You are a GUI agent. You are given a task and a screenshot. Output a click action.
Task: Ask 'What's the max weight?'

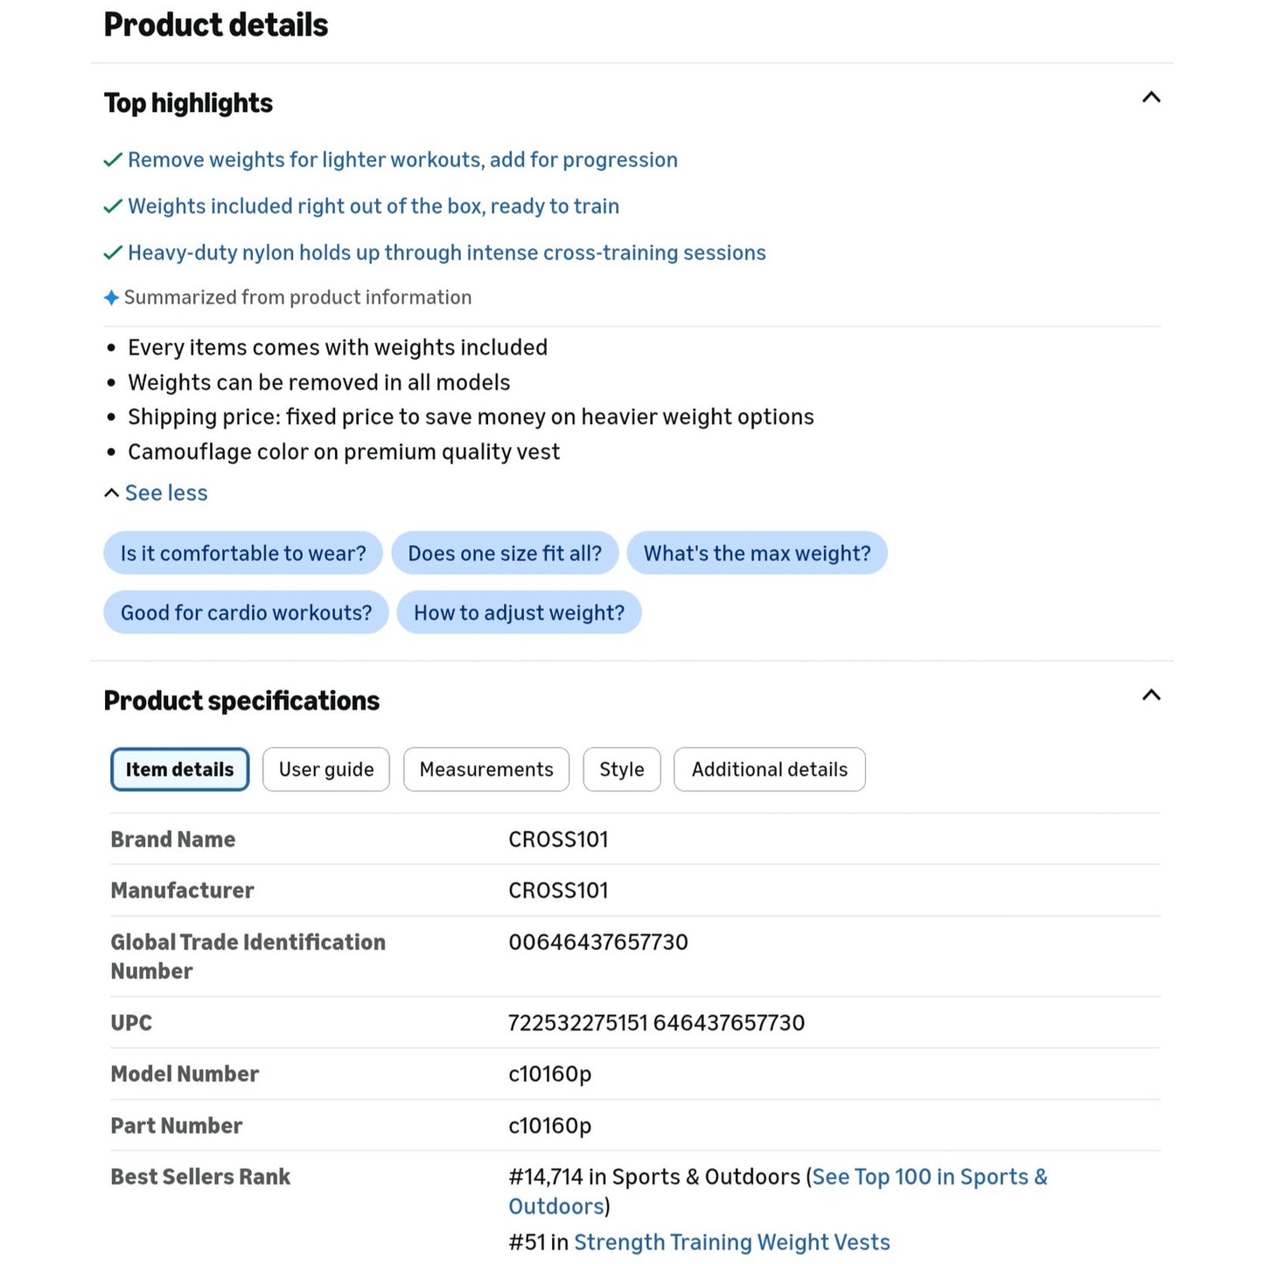click(x=758, y=554)
